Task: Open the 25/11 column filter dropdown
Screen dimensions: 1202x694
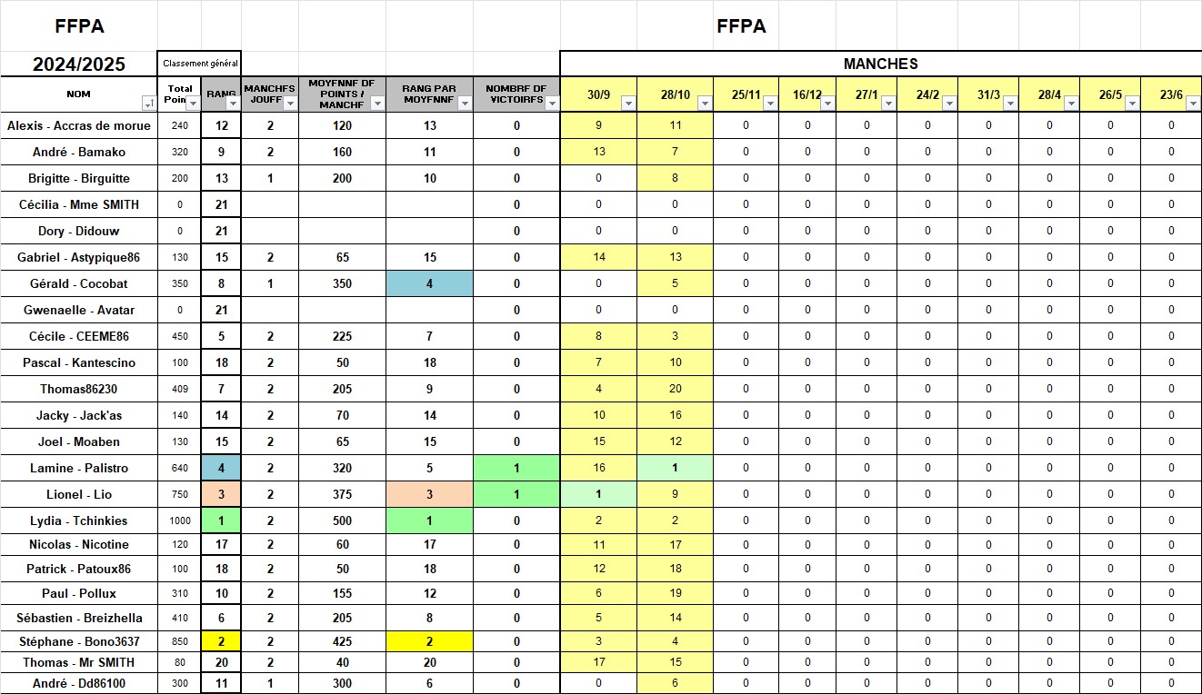Action: pos(769,104)
